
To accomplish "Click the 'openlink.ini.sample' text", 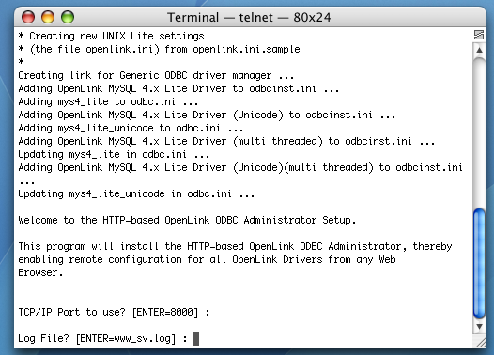I will [x=246, y=50].
